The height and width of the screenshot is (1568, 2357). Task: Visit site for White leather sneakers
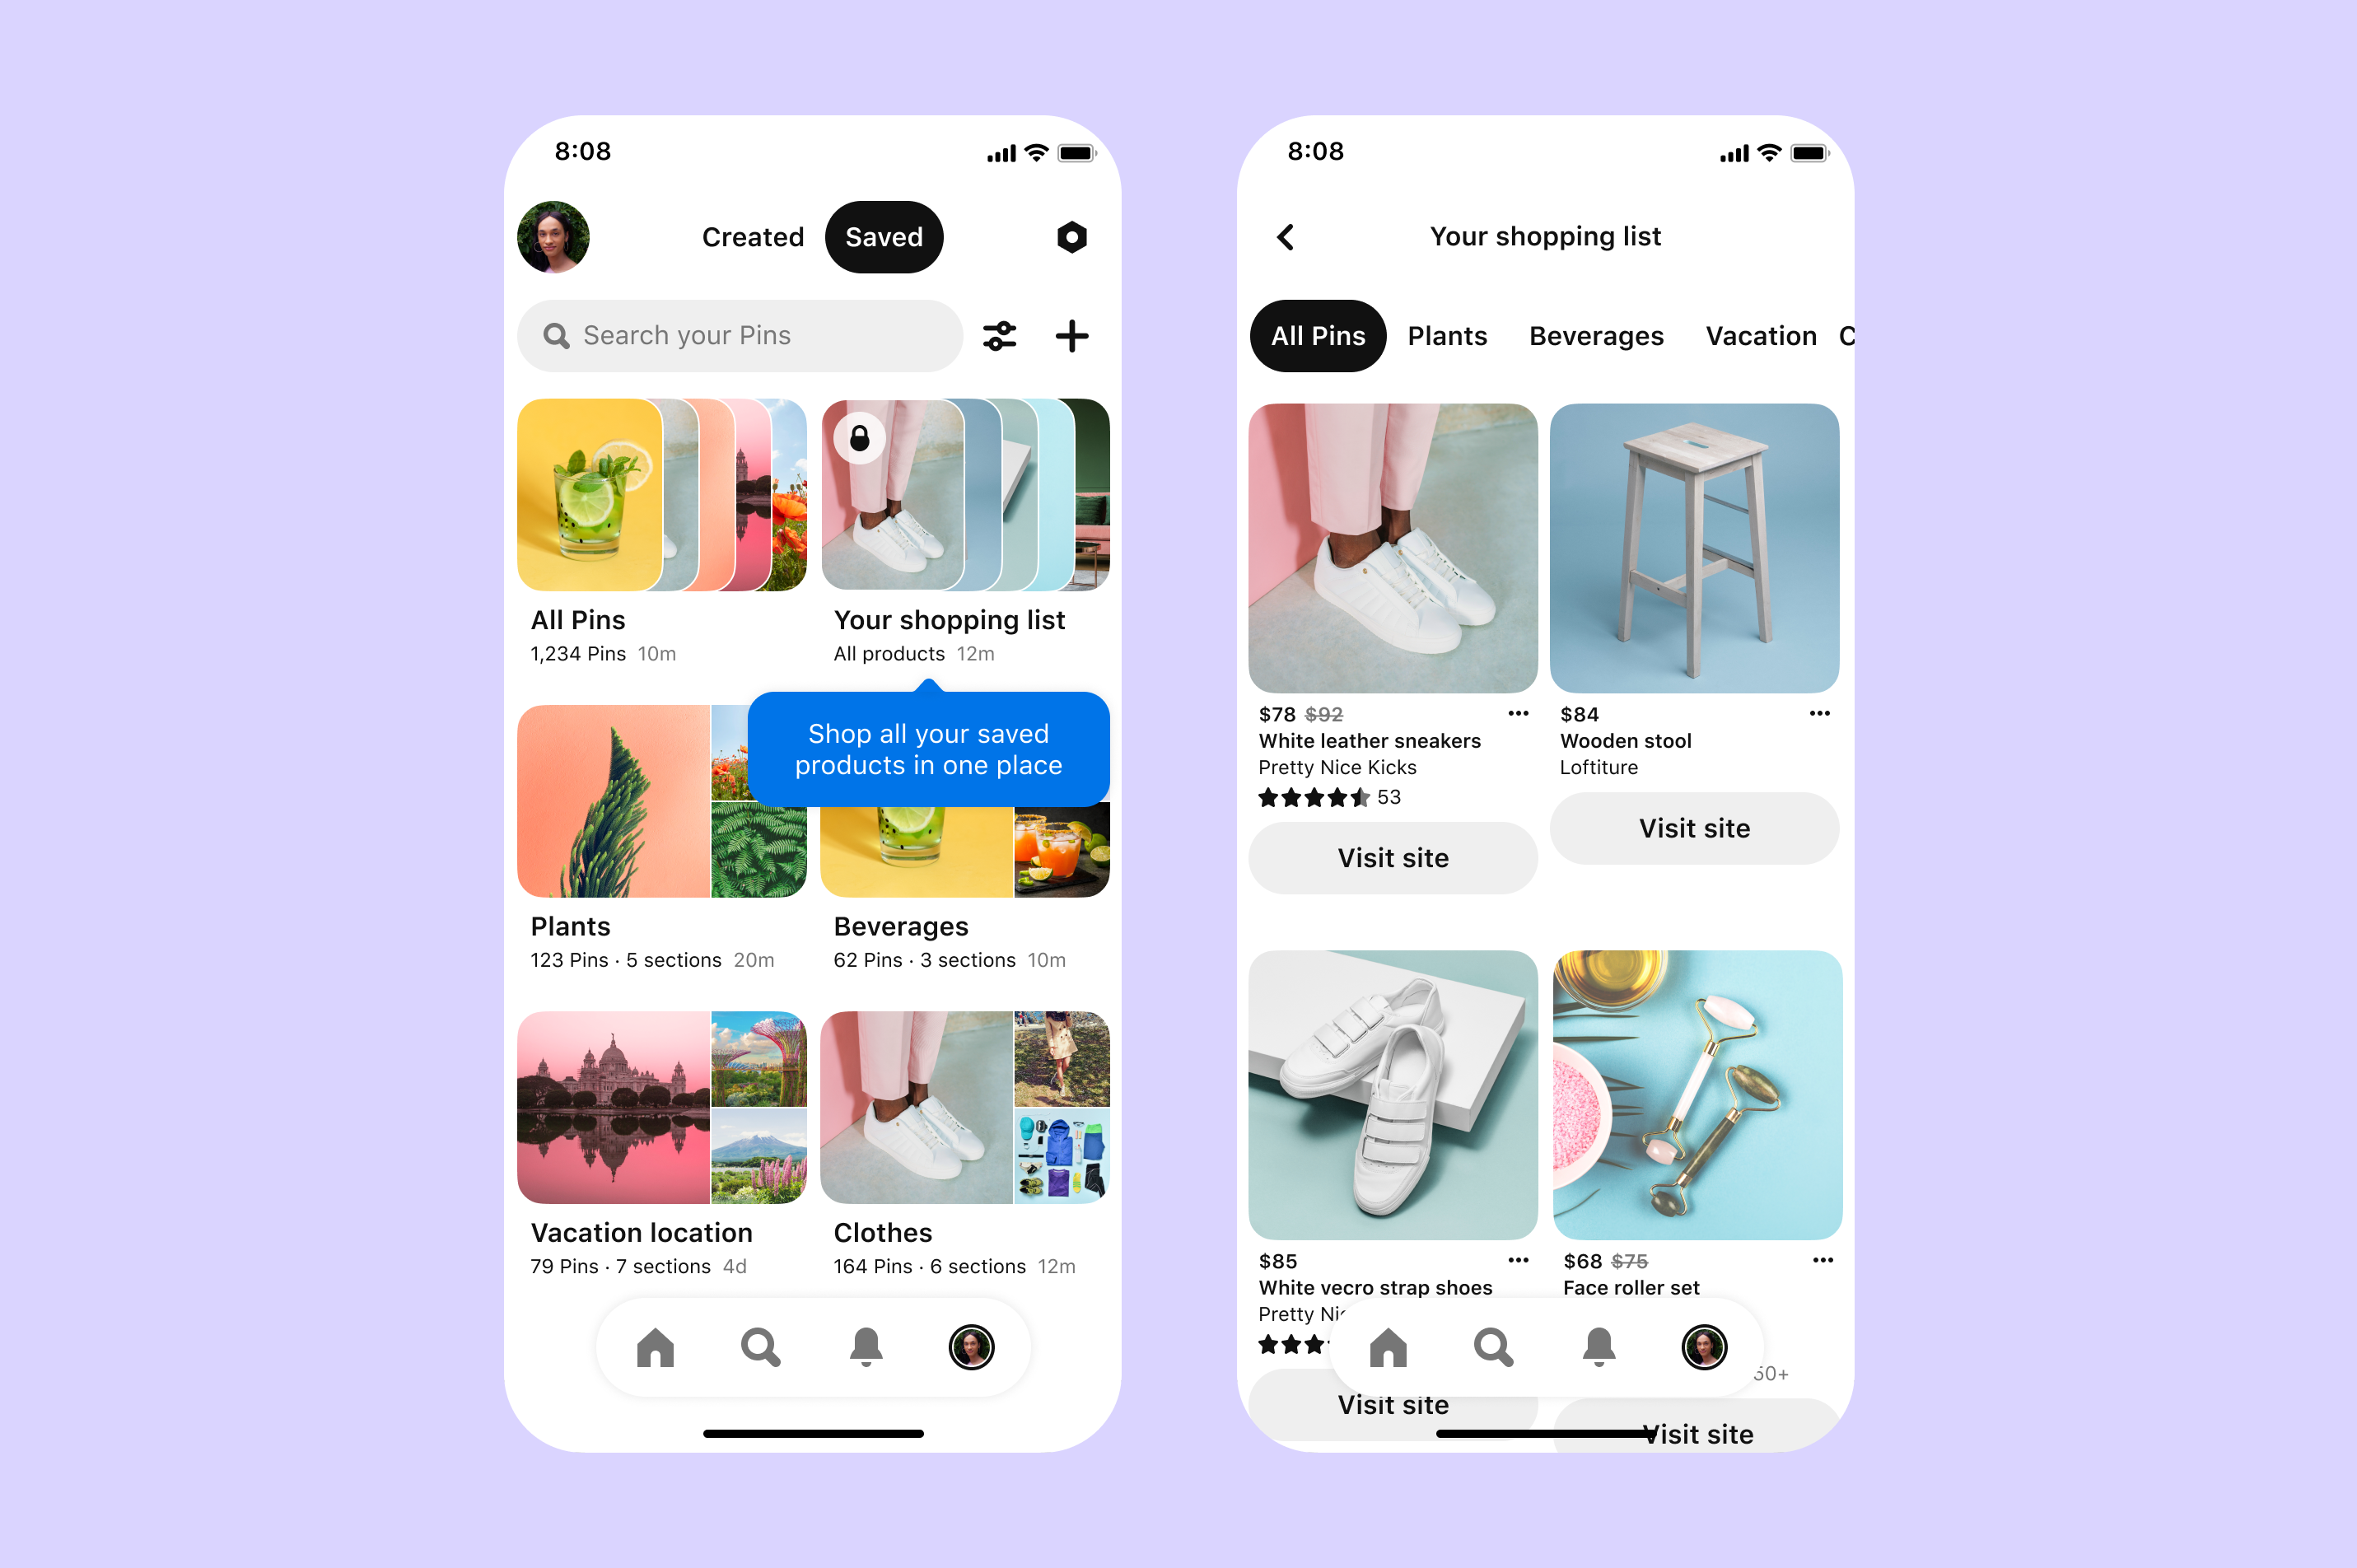coord(1391,856)
